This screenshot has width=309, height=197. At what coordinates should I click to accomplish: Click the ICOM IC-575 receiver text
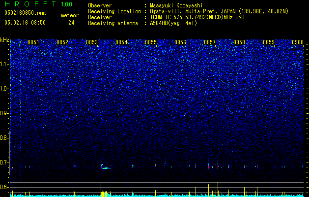pyautogui.click(x=197, y=17)
